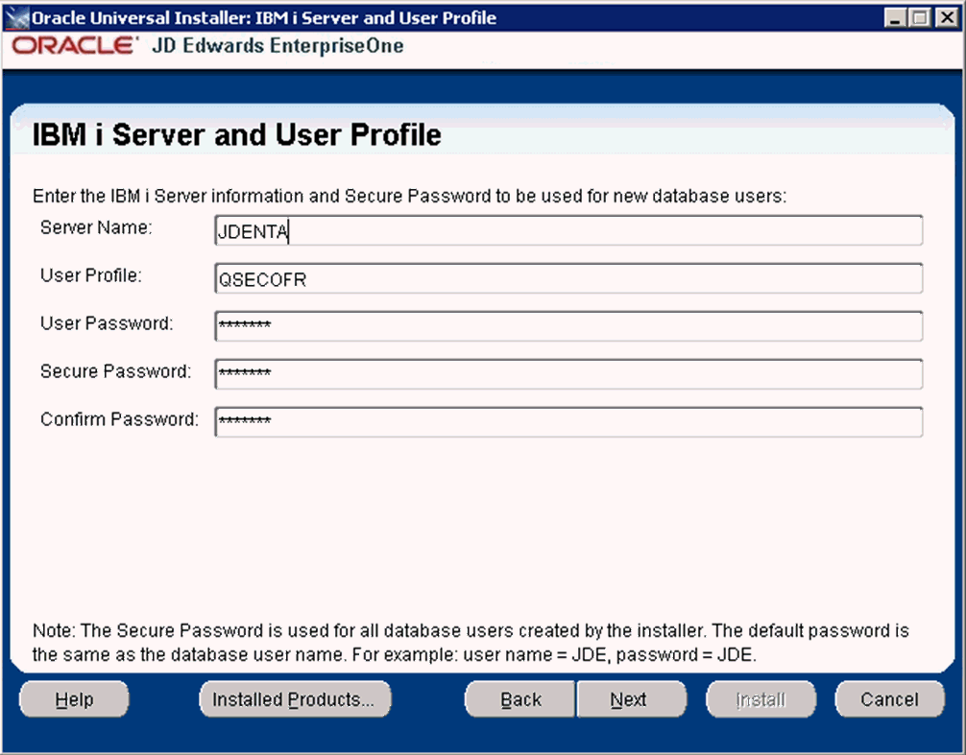View Installed Products list
Image resolution: width=966 pixels, height=755 pixels.
(295, 699)
